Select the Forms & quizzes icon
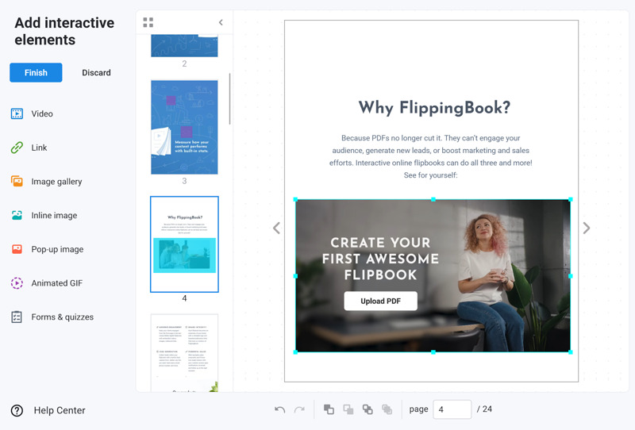 coord(17,317)
